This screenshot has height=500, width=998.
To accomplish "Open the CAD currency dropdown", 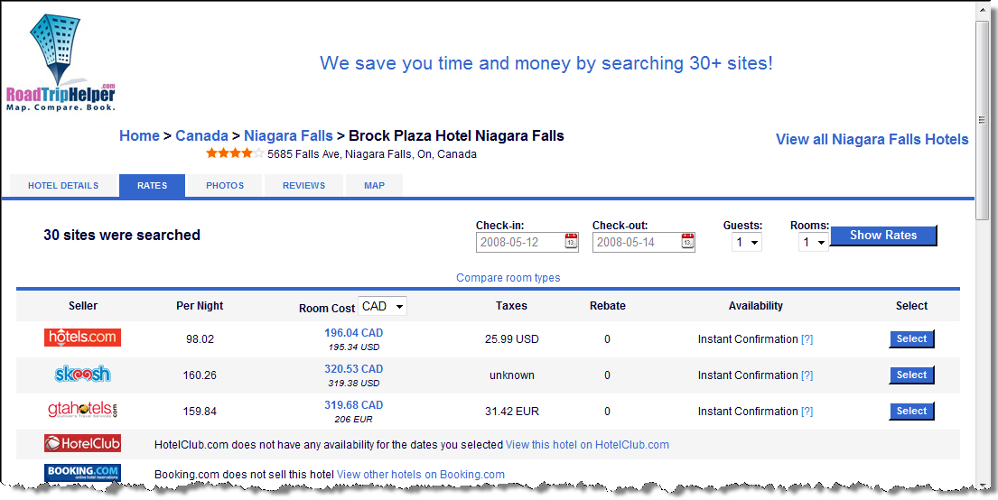I will click(x=383, y=306).
